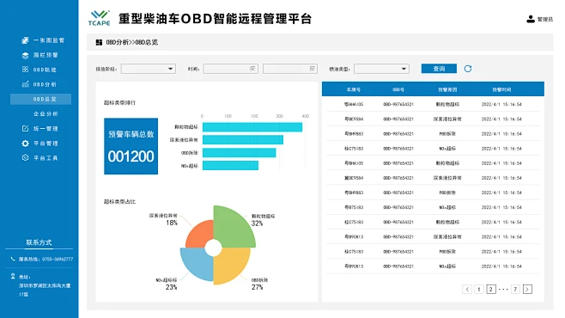Viewport: 565px width, 318px height.
Task: Click the refresh icon beside 查询
Action: click(468, 69)
